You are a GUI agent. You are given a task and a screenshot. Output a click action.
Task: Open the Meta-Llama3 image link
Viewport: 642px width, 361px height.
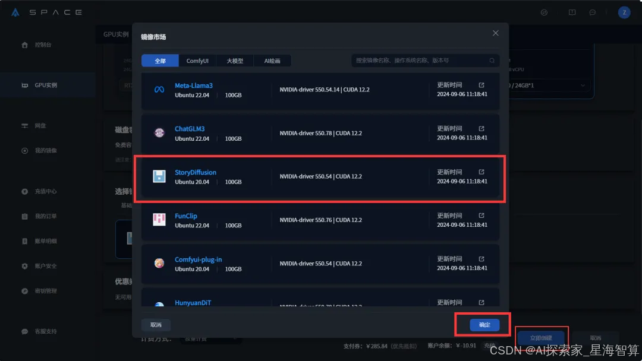coord(194,85)
